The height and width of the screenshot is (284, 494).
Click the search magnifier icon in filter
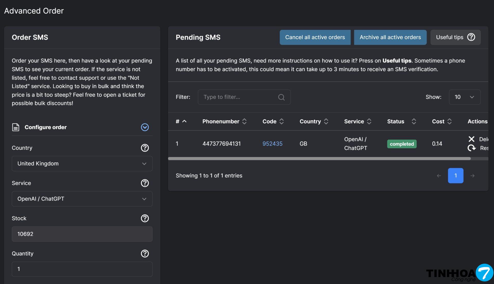click(281, 97)
